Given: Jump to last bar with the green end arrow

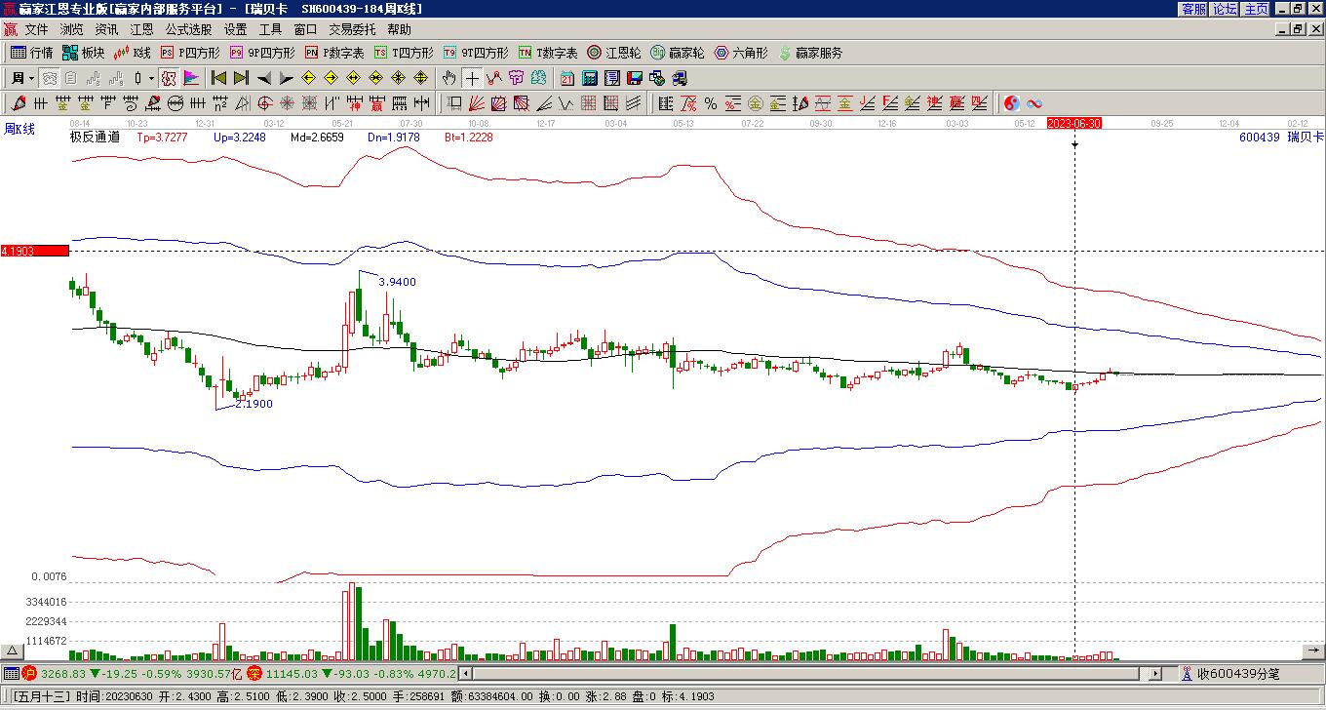Looking at the screenshot, I should point(241,78).
